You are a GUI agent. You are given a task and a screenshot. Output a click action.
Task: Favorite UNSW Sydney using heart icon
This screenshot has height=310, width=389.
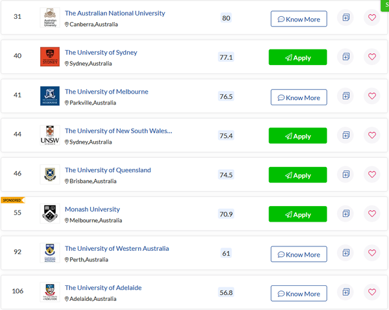[x=372, y=135]
